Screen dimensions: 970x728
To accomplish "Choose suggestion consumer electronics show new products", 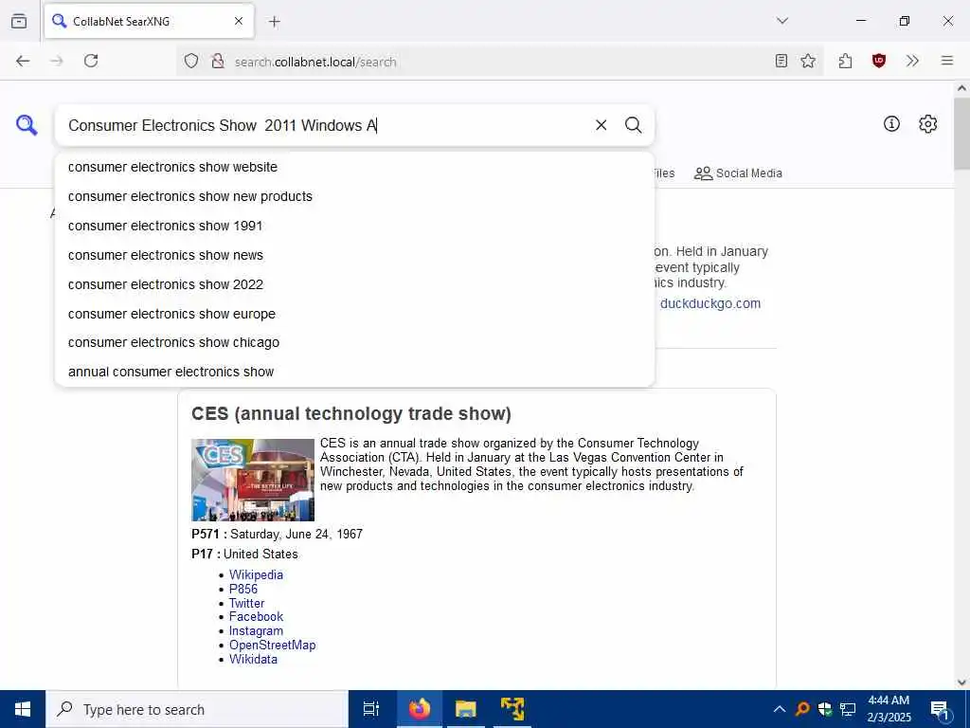I will coord(354,196).
